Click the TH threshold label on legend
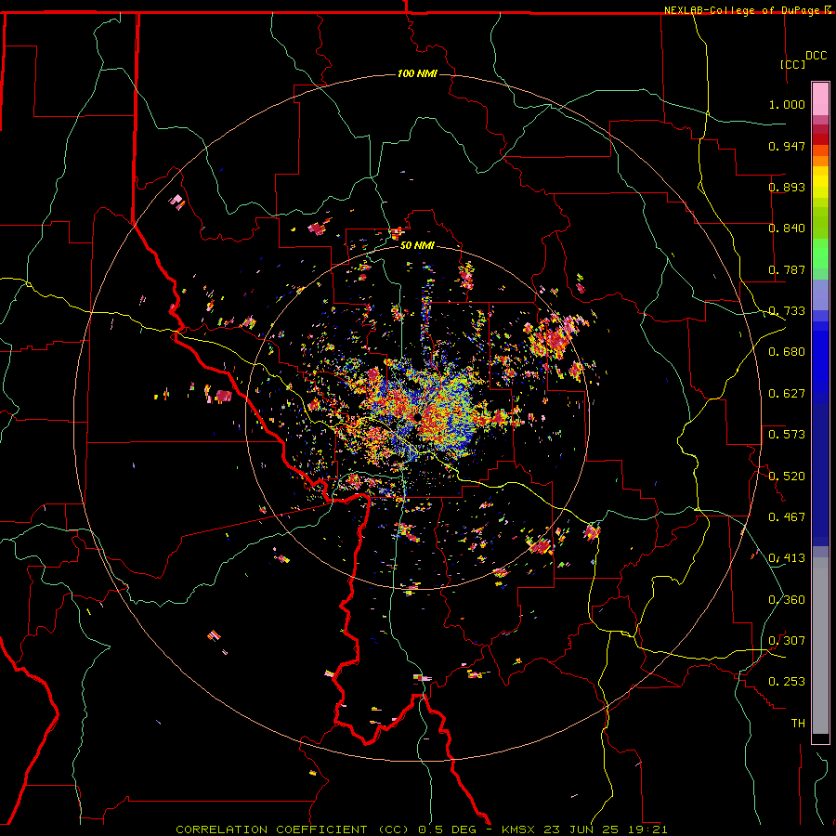Screen dimensions: 836x836 coord(798,724)
